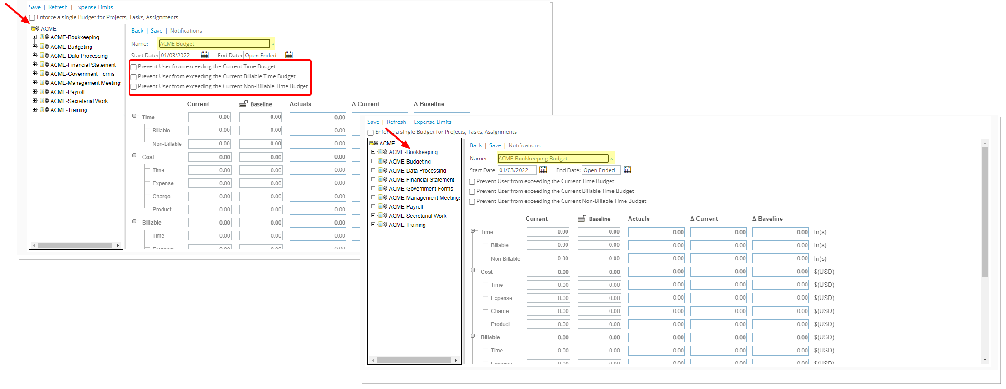Tick Prevent exceeding Current Billable Time Budget, ACME-Bookkeeping Budget panel
The image size is (1006, 389).
point(472,192)
